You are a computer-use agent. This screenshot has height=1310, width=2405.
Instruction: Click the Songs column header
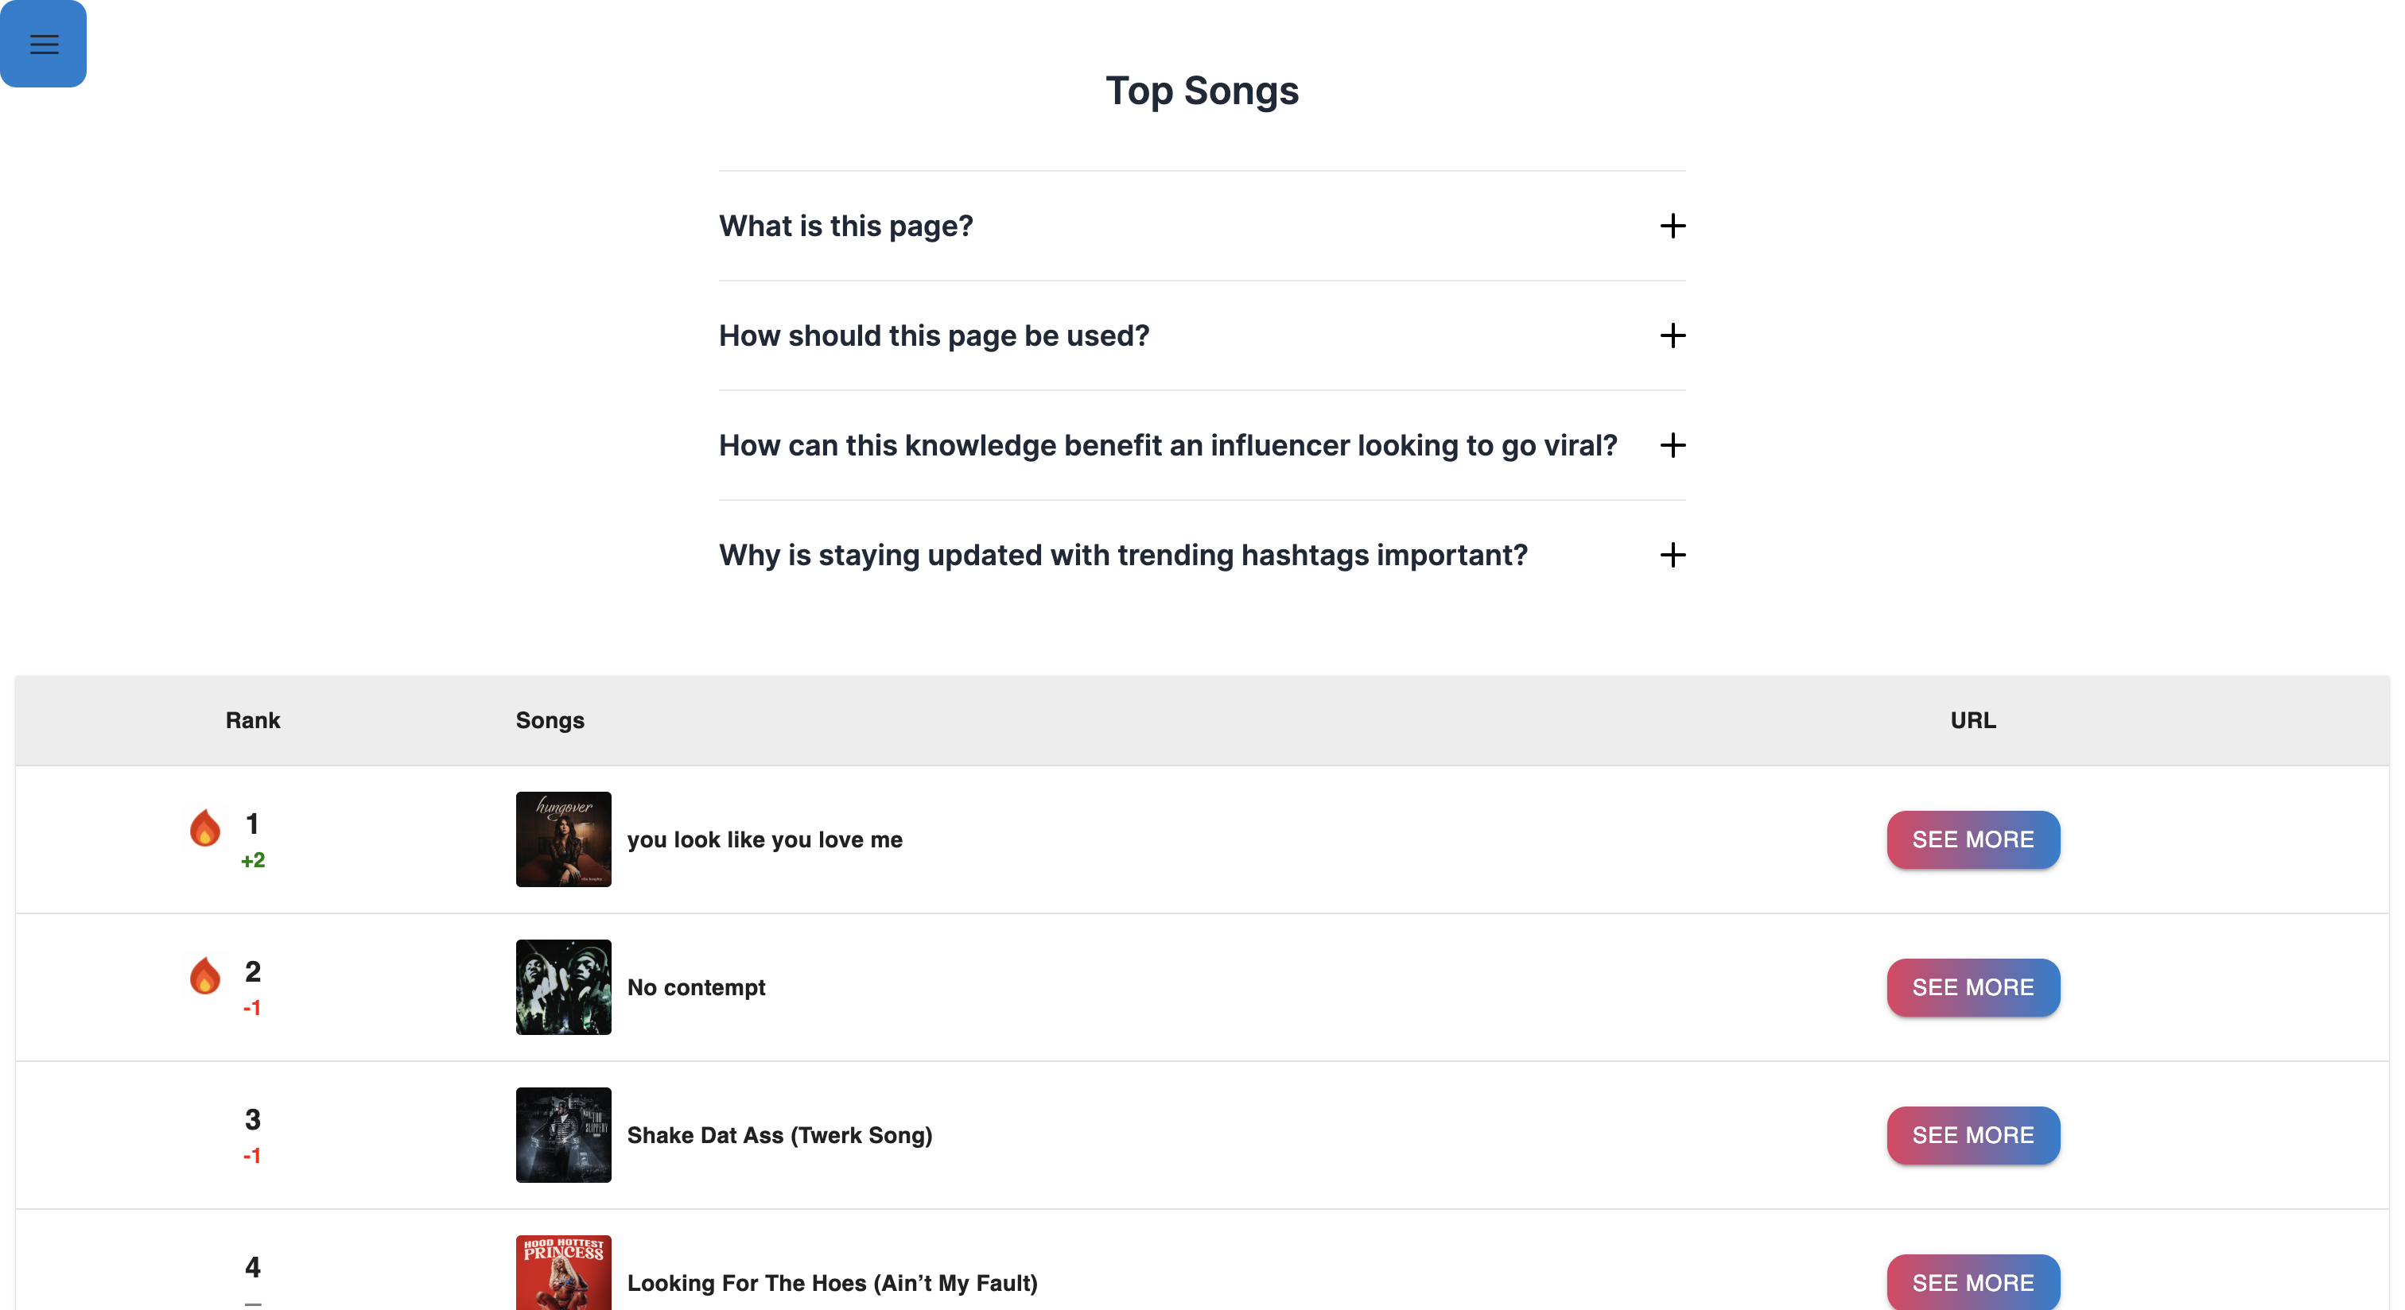pyautogui.click(x=550, y=720)
